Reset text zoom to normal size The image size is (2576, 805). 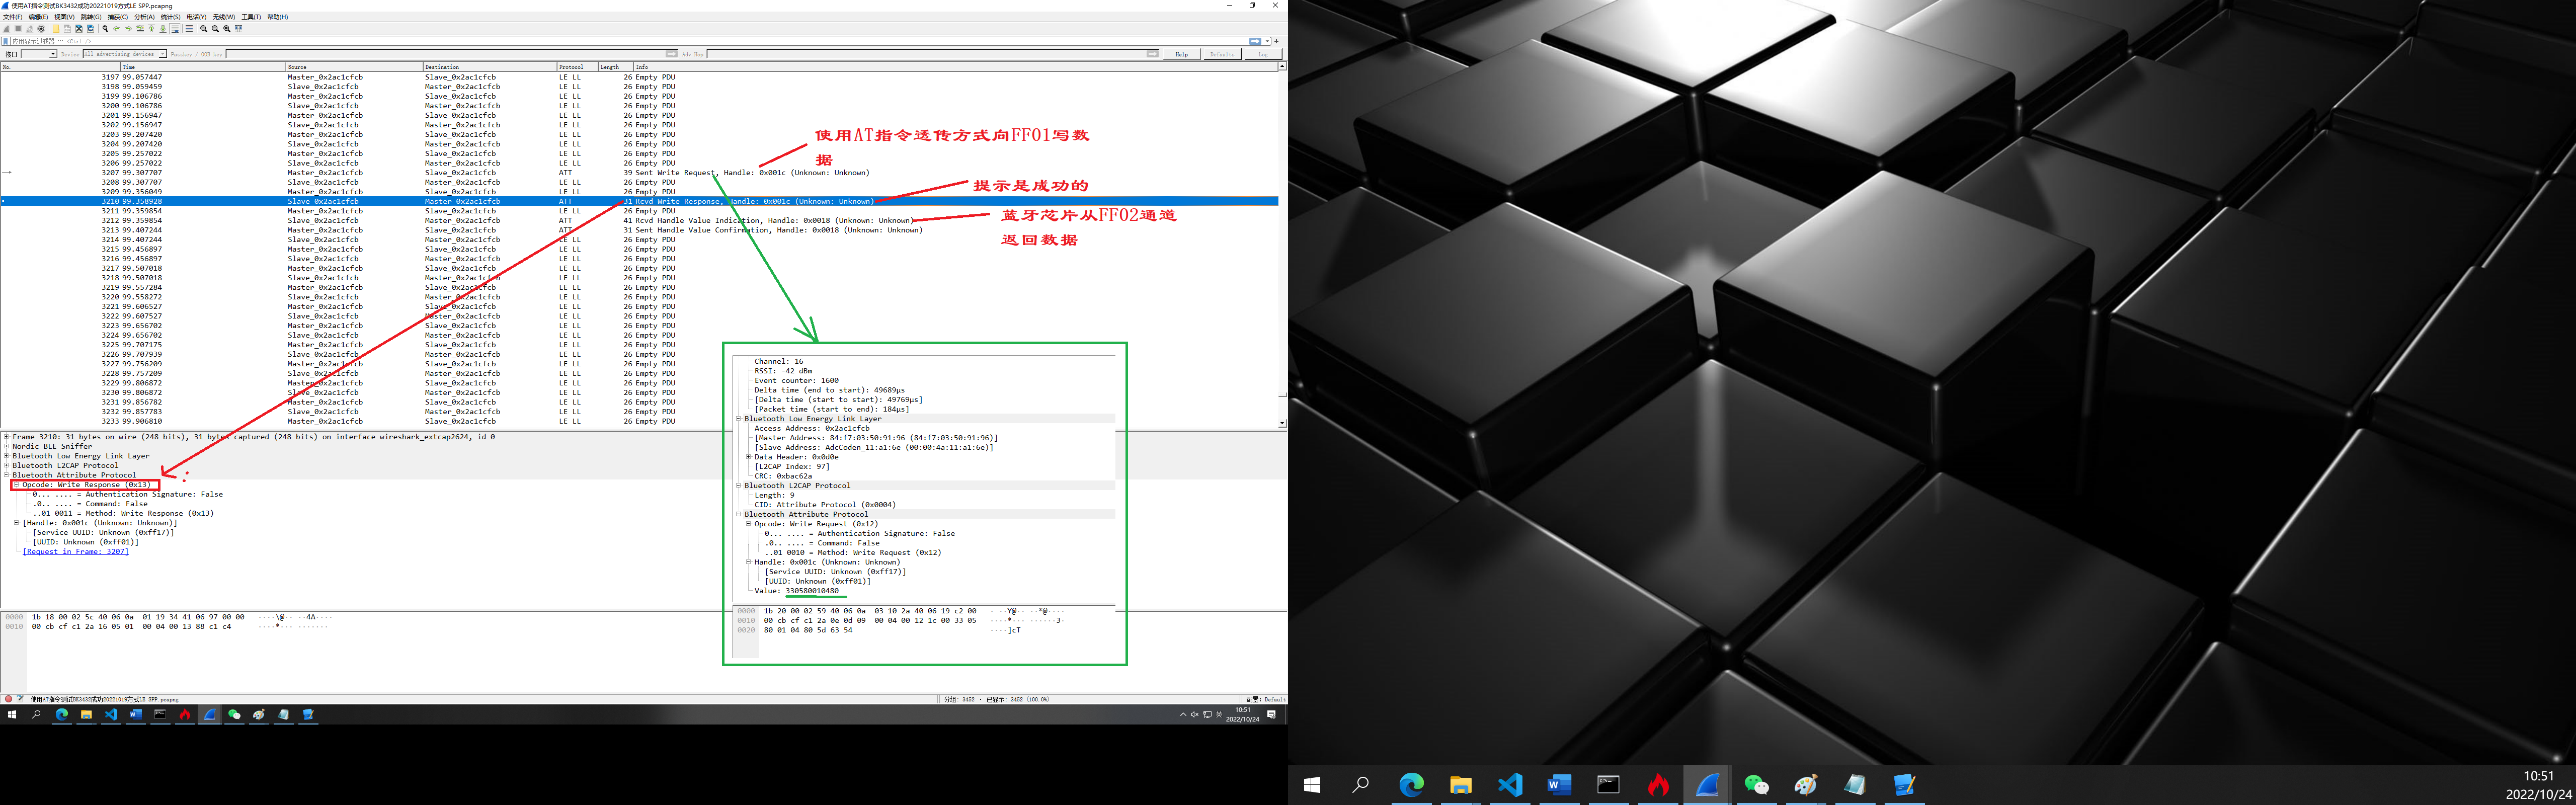pyautogui.click(x=227, y=29)
